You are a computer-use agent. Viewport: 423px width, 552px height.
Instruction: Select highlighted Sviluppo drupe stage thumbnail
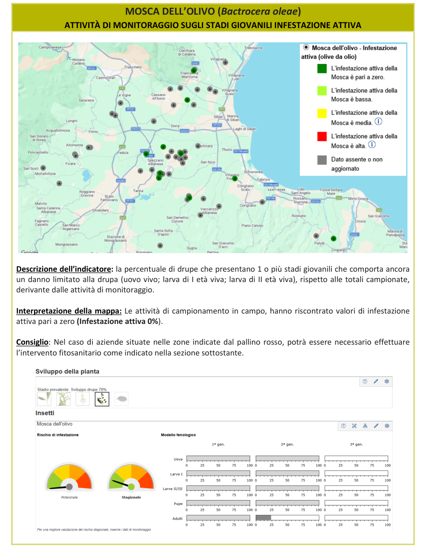(x=102, y=399)
